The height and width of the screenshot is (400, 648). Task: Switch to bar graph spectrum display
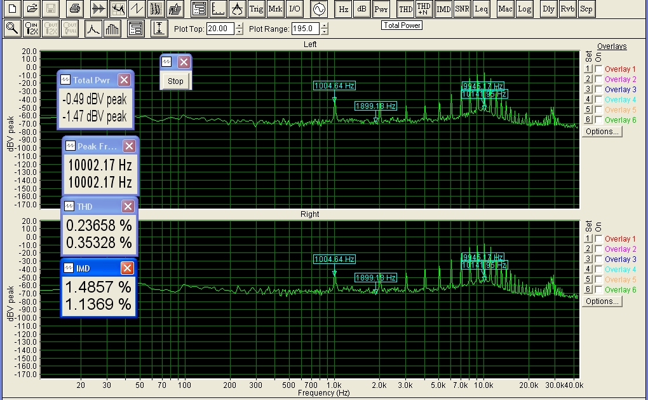(112, 29)
